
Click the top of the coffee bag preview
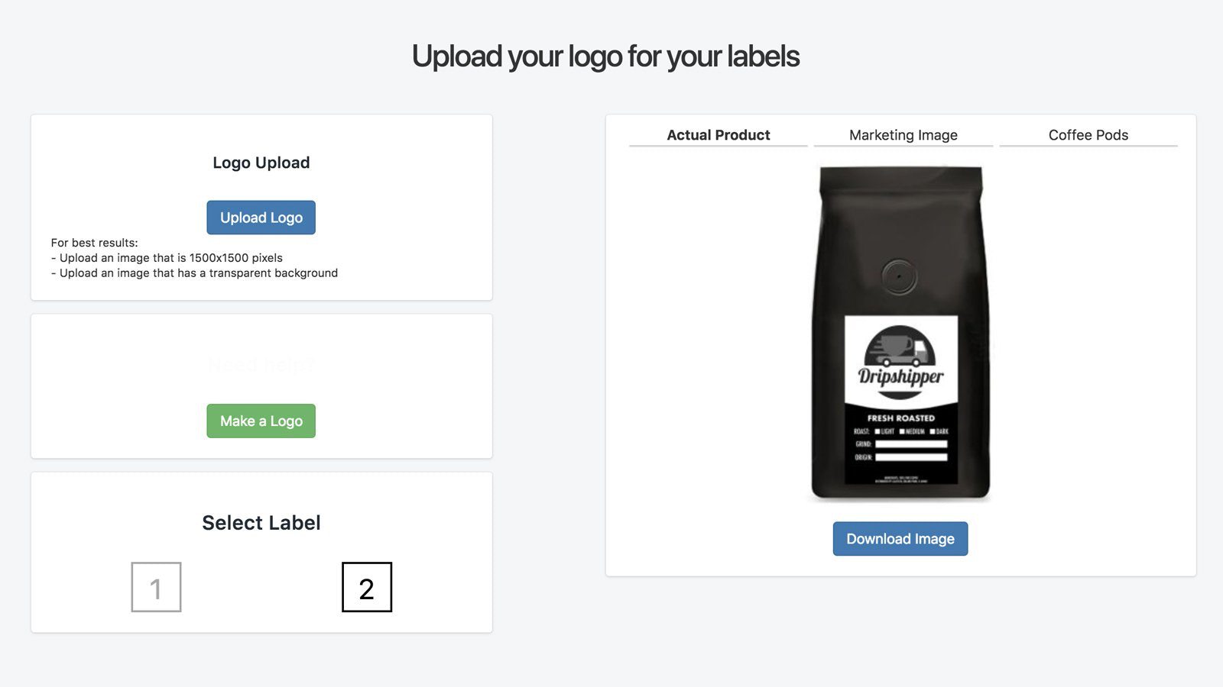(900, 179)
